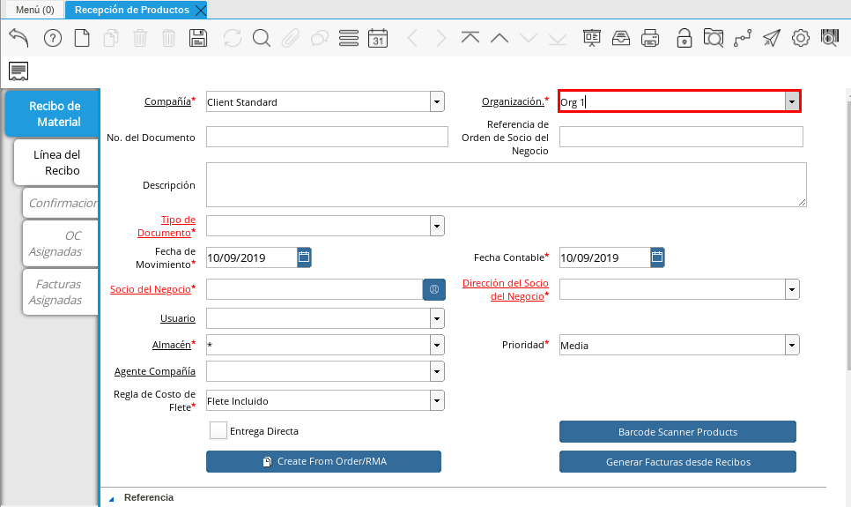This screenshot has width=851, height=507.
Task: Toggle the Entrega Directa checkbox
Action: pyautogui.click(x=218, y=431)
